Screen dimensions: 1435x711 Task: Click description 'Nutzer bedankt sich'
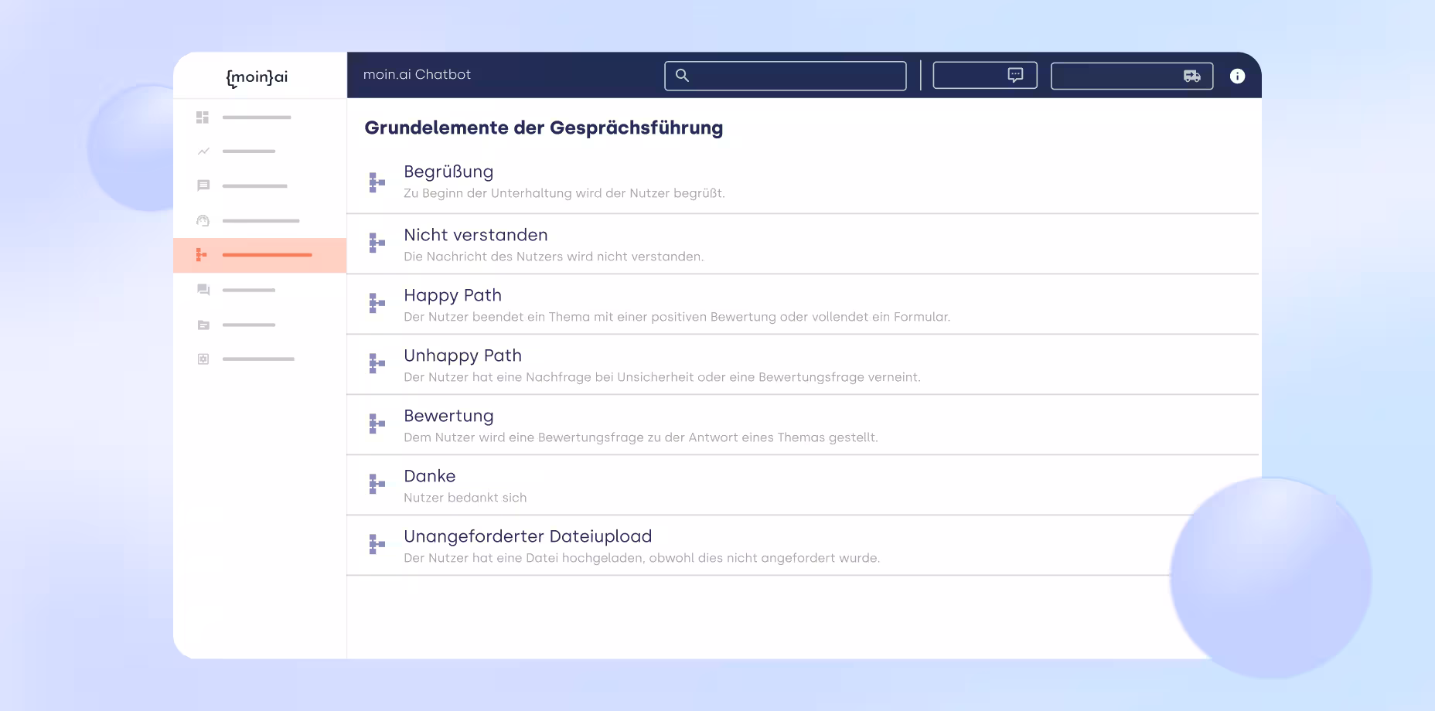point(465,498)
